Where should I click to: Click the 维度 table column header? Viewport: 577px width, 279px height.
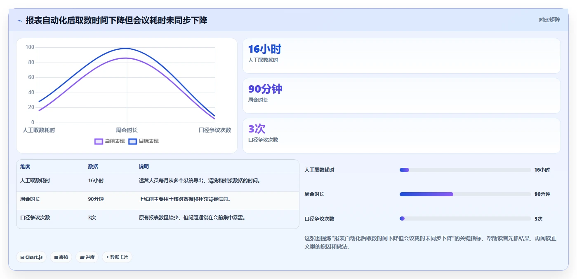coord(25,167)
